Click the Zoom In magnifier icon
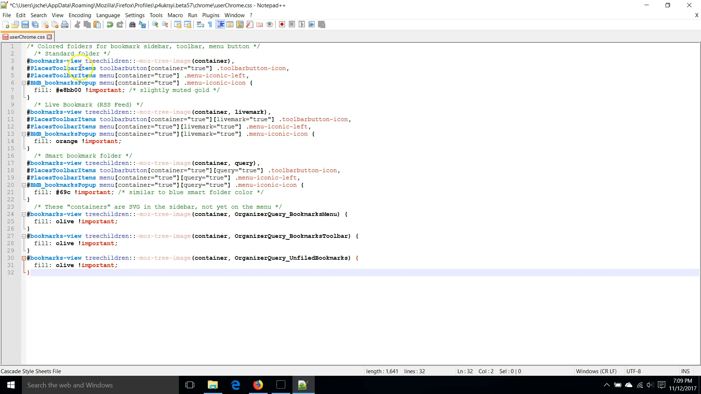Screen dimensions: 701x394 point(155,24)
